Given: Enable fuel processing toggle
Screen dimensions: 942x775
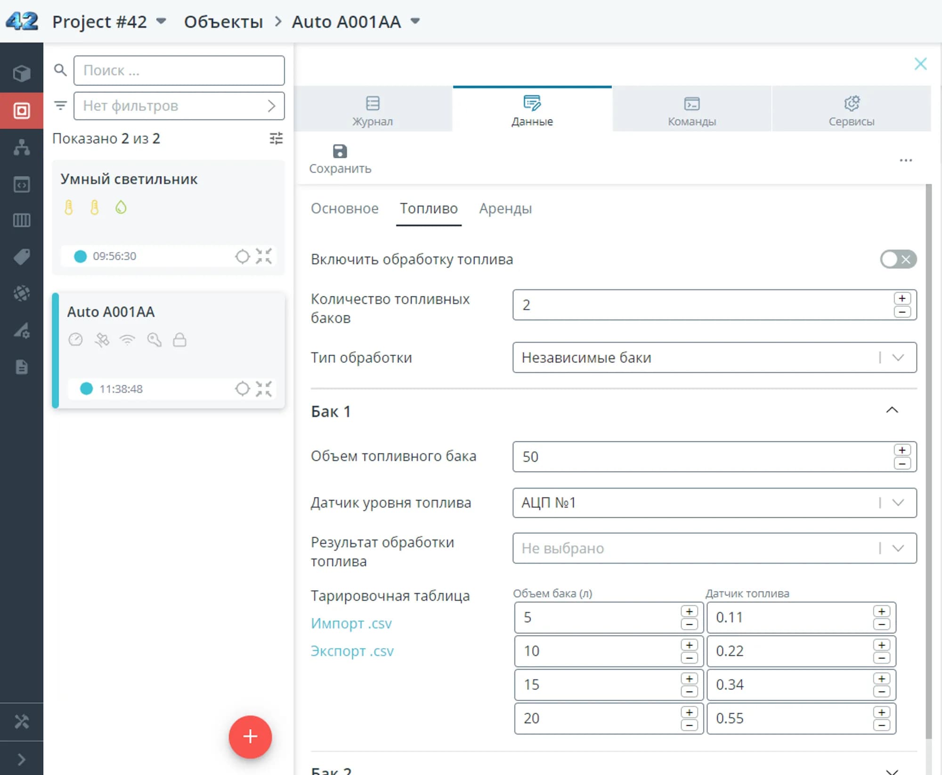Looking at the screenshot, I should coord(898,259).
